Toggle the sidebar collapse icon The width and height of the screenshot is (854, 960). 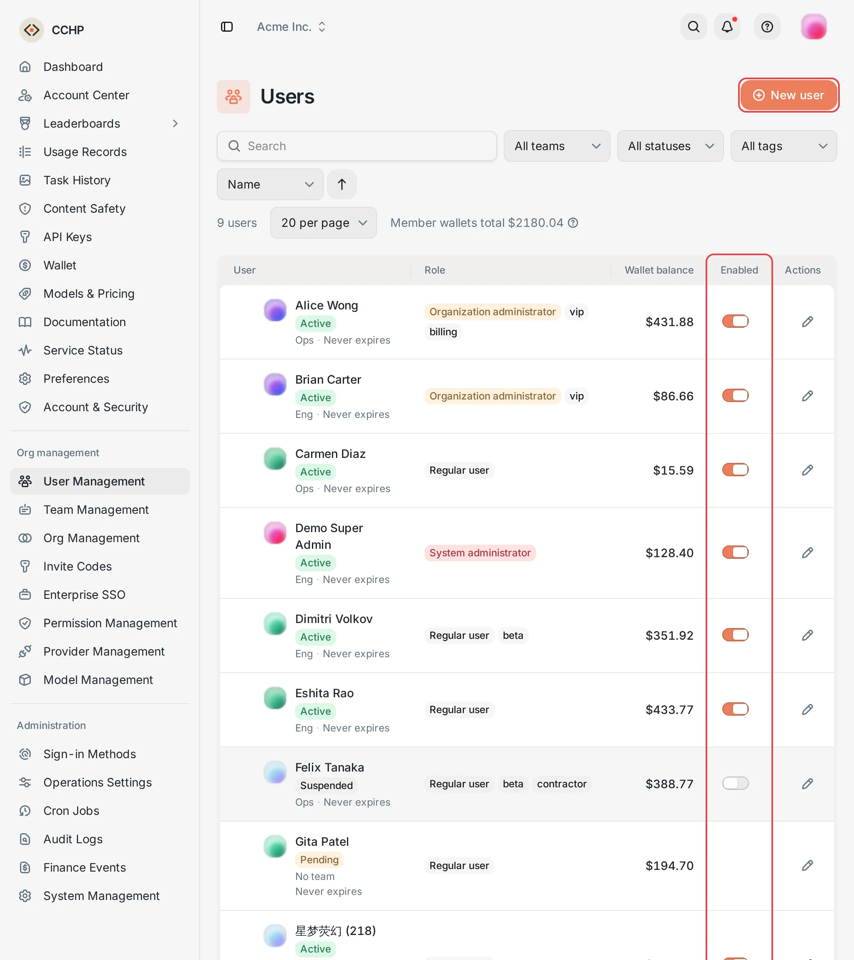pyautogui.click(x=227, y=27)
